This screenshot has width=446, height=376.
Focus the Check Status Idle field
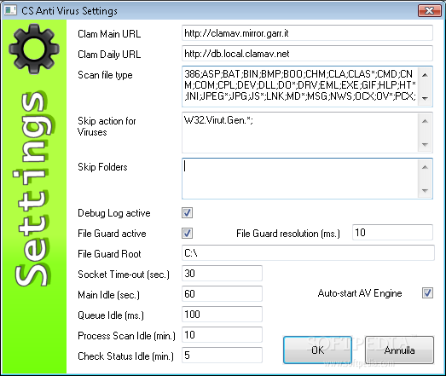click(222, 356)
